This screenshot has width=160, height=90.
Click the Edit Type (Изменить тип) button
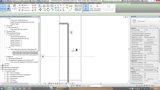155,26
